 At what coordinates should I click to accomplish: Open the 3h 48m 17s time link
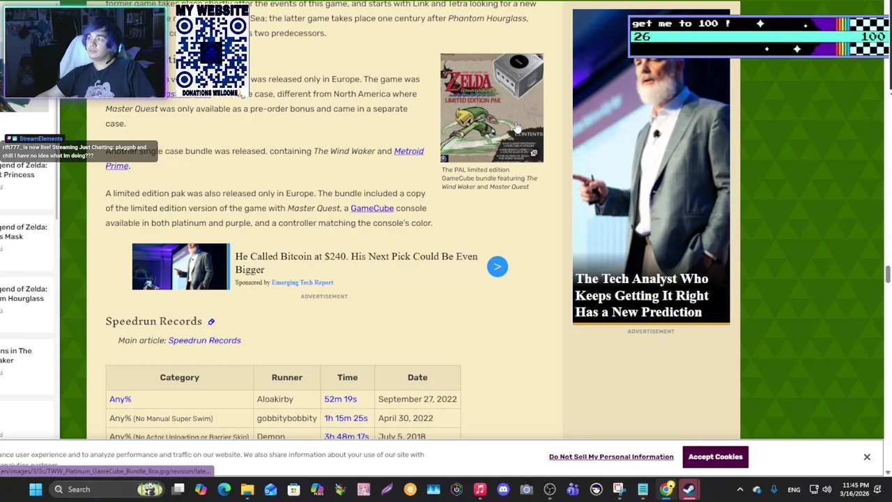pos(346,436)
